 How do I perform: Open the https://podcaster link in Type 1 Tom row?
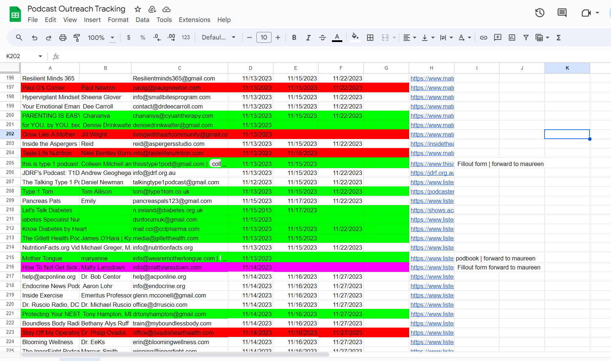[x=432, y=191]
